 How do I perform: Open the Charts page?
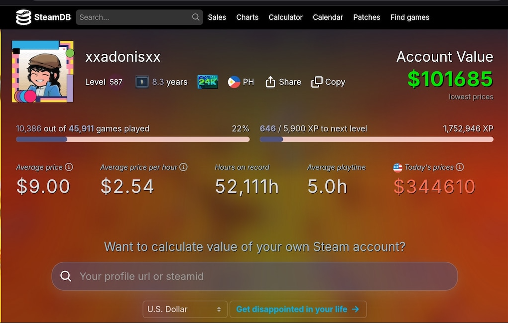(x=247, y=17)
